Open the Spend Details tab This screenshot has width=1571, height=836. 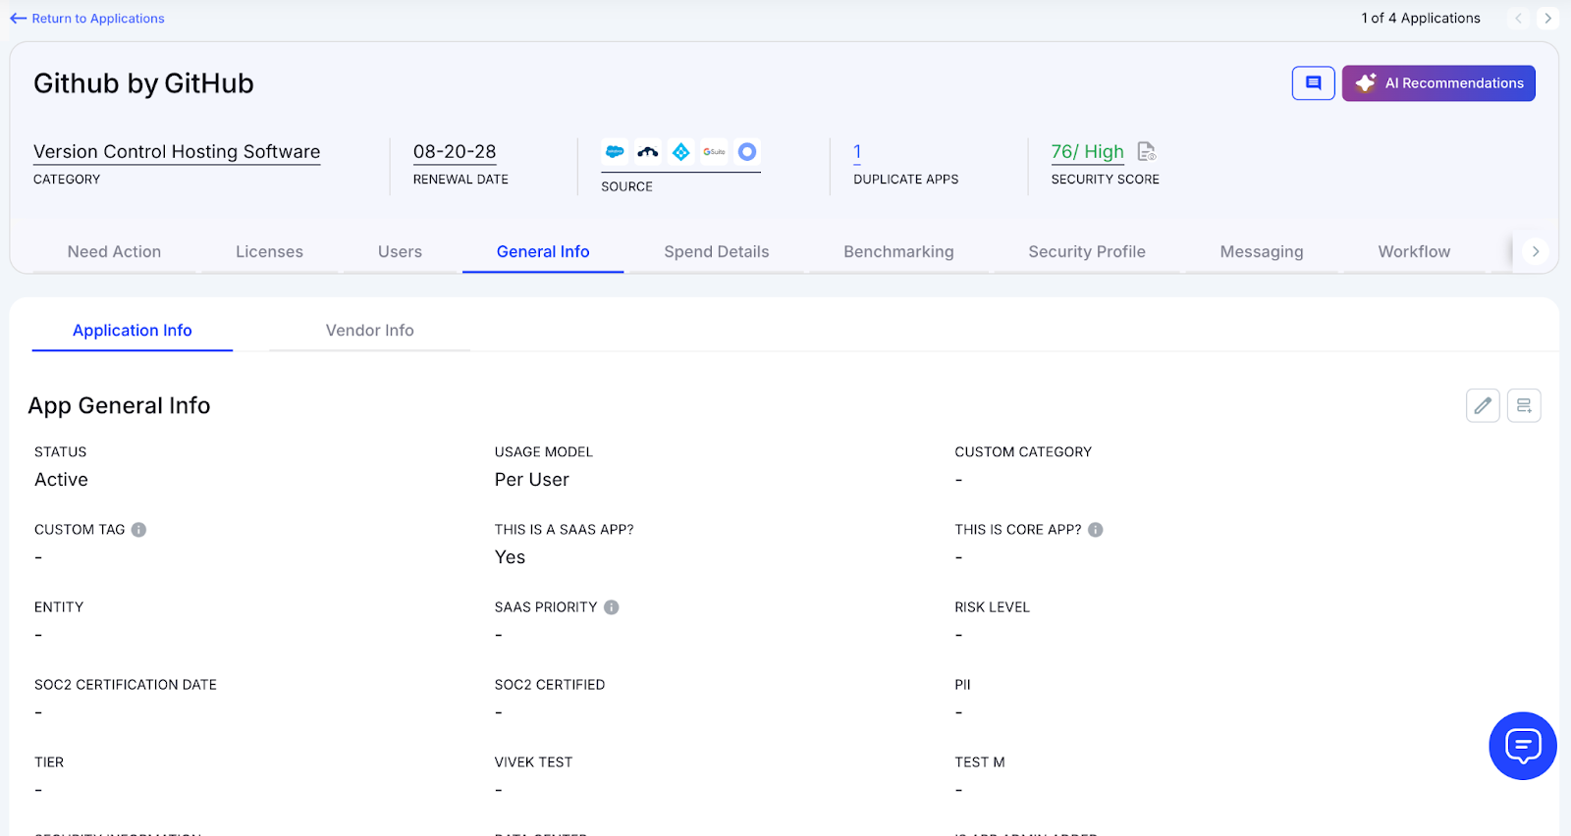(717, 252)
